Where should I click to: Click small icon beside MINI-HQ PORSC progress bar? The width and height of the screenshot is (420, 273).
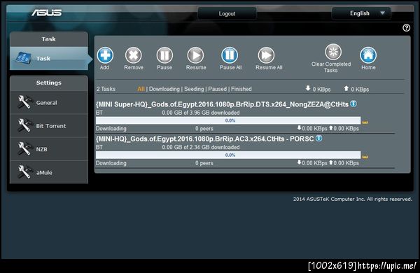pyautogui.click(x=365, y=157)
